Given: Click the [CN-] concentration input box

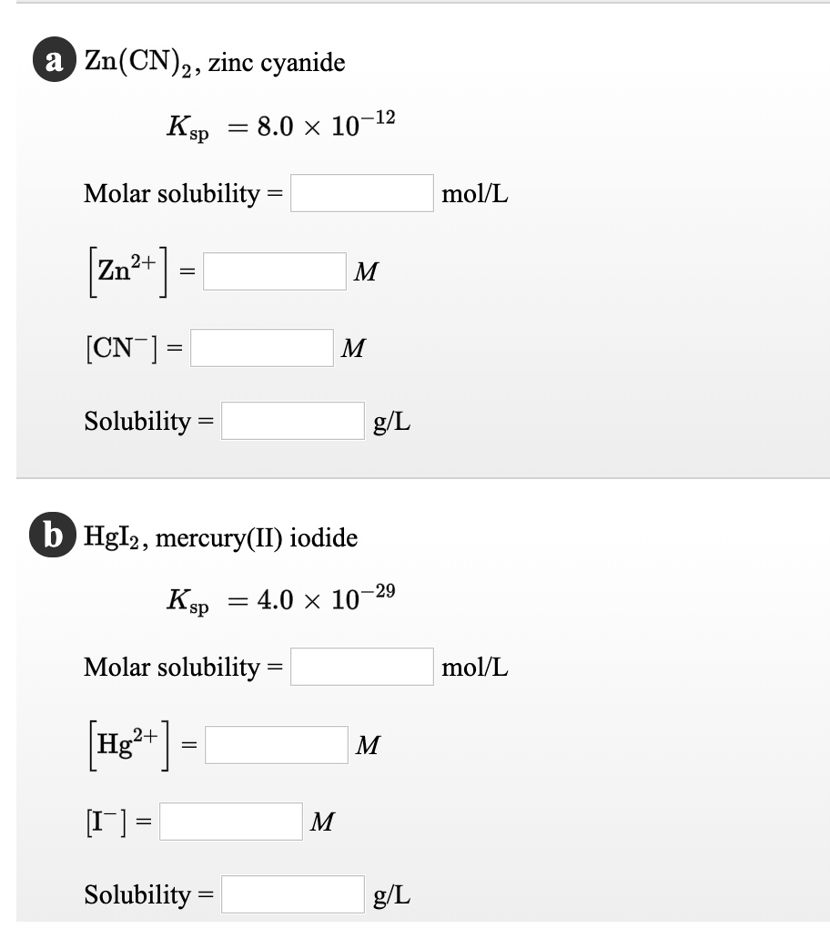Looking at the screenshot, I should (261, 347).
